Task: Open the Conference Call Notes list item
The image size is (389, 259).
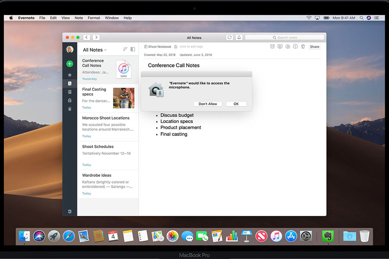Action: 108,69
